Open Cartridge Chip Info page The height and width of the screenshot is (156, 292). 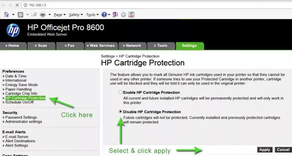click(x=21, y=94)
